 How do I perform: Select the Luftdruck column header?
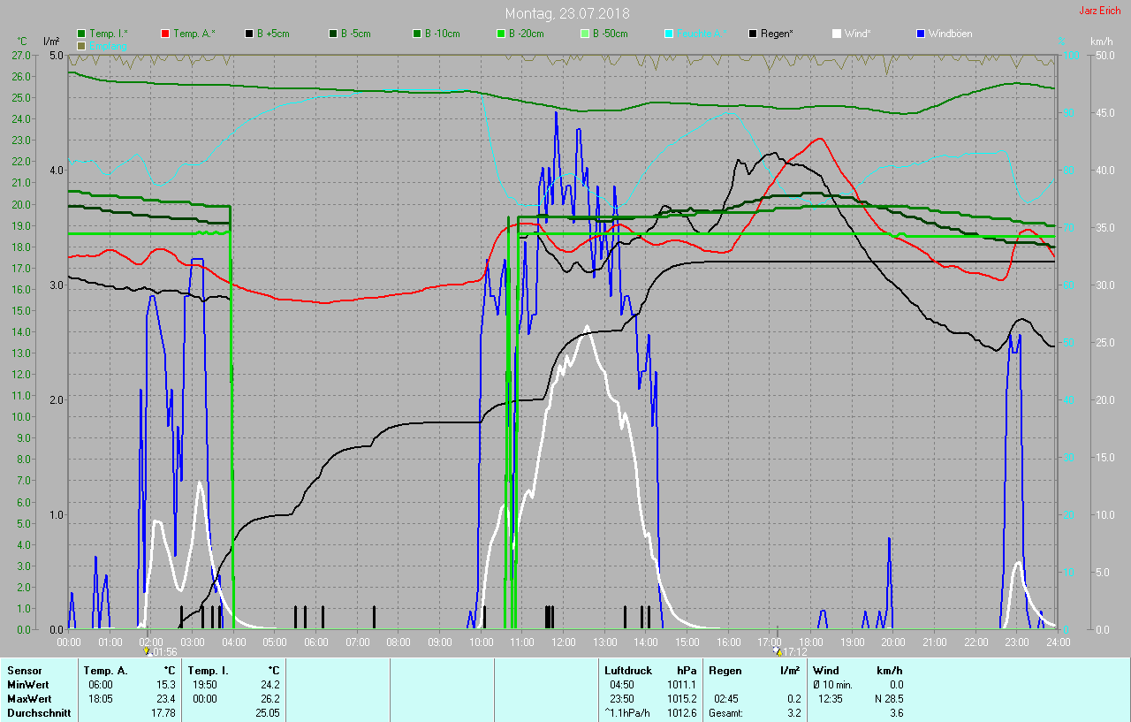pyautogui.click(x=626, y=671)
